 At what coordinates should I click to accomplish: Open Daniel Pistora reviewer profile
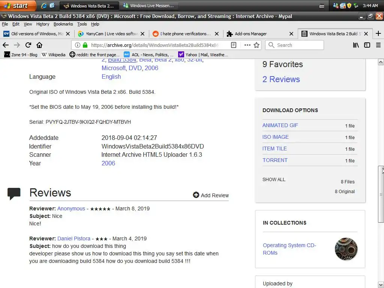click(x=74, y=238)
